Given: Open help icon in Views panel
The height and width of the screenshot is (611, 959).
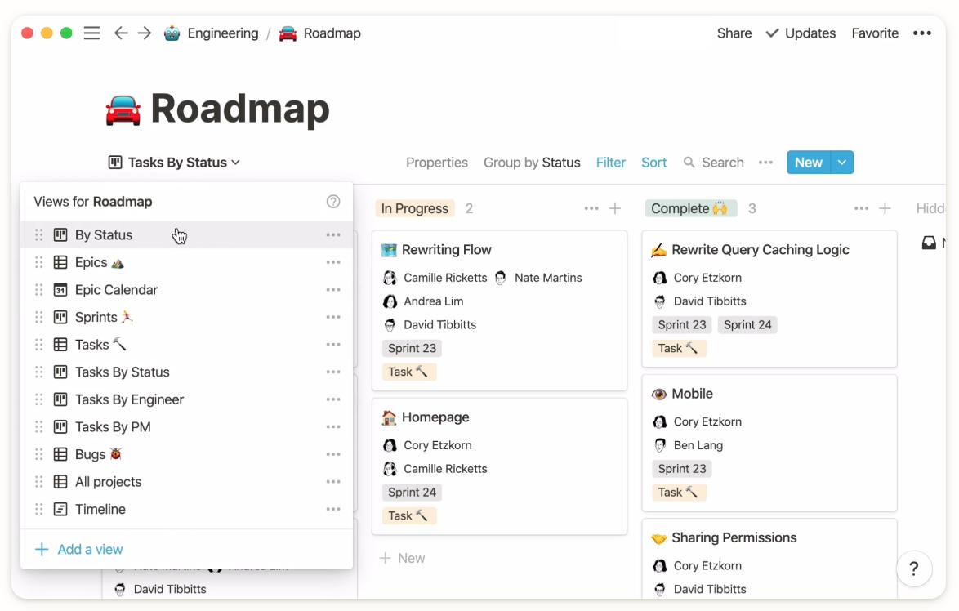Looking at the screenshot, I should [332, 202].
